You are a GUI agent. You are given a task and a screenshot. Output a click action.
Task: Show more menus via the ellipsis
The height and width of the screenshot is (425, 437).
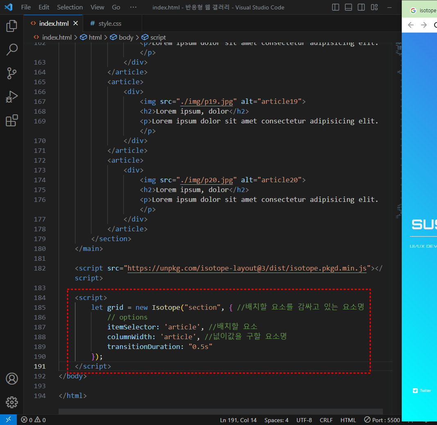coord(133,7)
